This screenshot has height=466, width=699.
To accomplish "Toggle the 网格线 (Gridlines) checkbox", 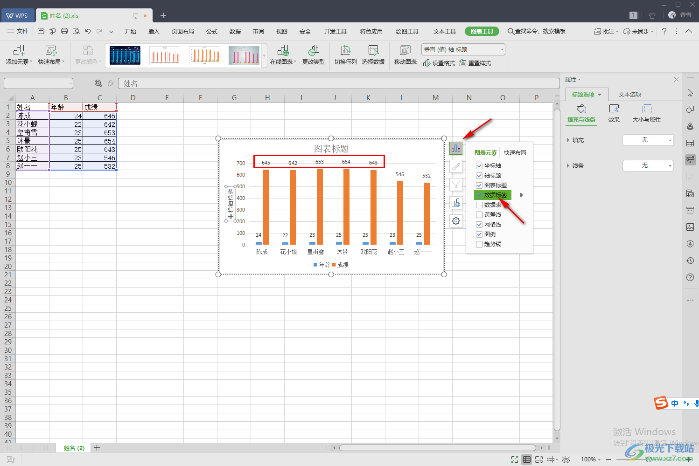I will pyautogui.click(x=479, y=225).
